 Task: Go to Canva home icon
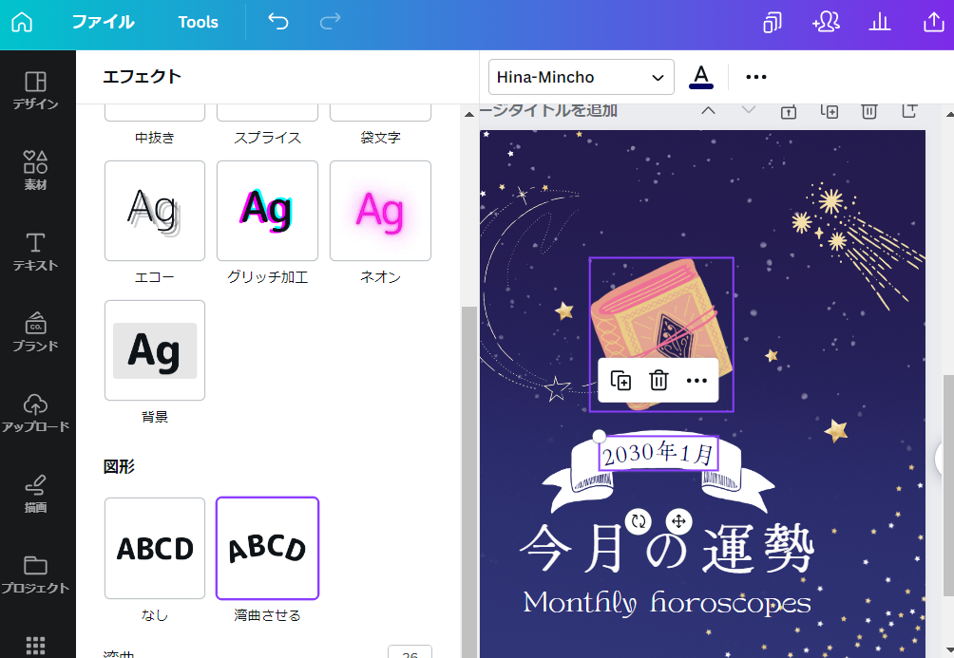(22, 22)
